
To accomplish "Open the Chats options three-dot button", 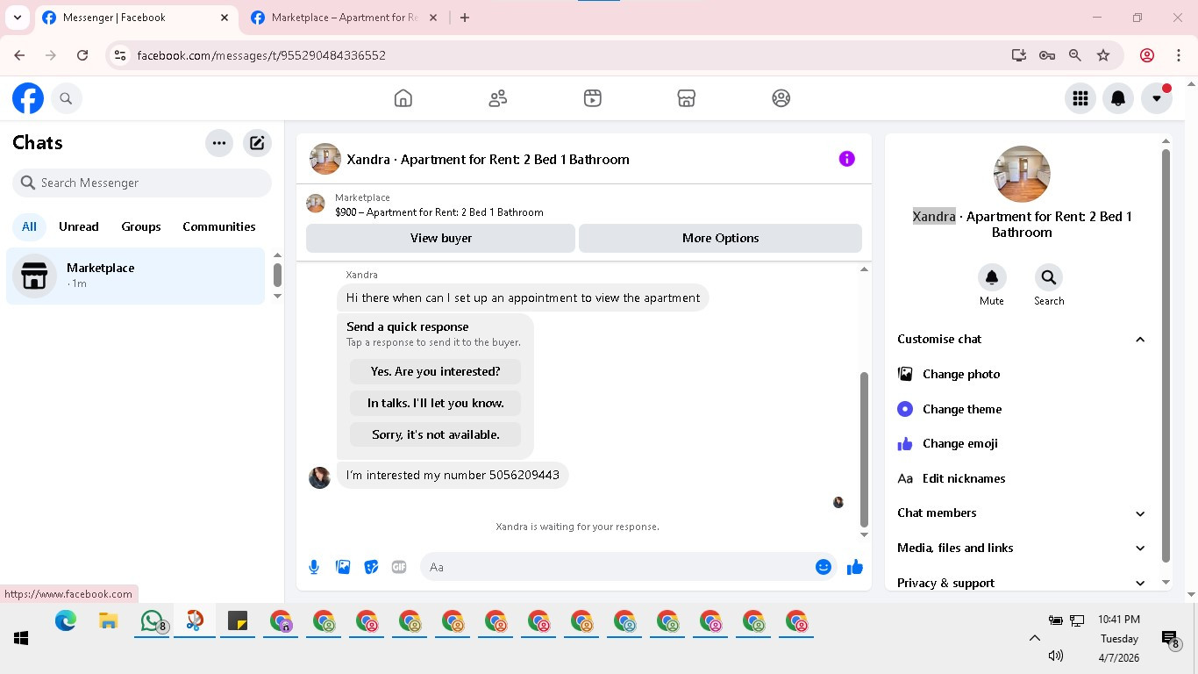I will pos(219,143).
